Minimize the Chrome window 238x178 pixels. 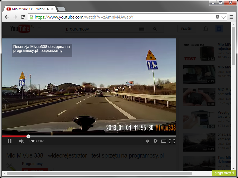pyautogui.click(x=213, y=3)
